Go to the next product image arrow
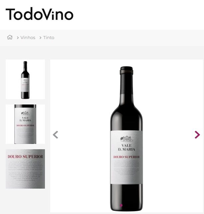This screenshot has width=204, height=214. click(x=197, y=135)
